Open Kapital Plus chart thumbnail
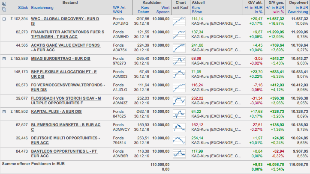The width and height of the screenshot is (310, 174). pyautogui.click(x=179, y=114)
